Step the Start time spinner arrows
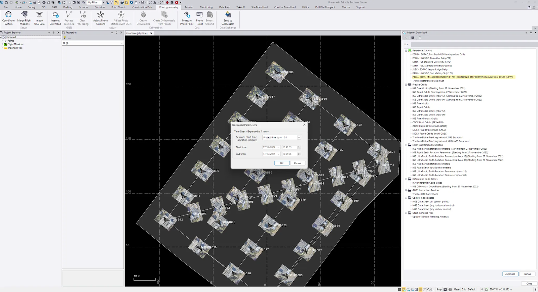This screenshot has height=292, width=538. pos(299,147)
